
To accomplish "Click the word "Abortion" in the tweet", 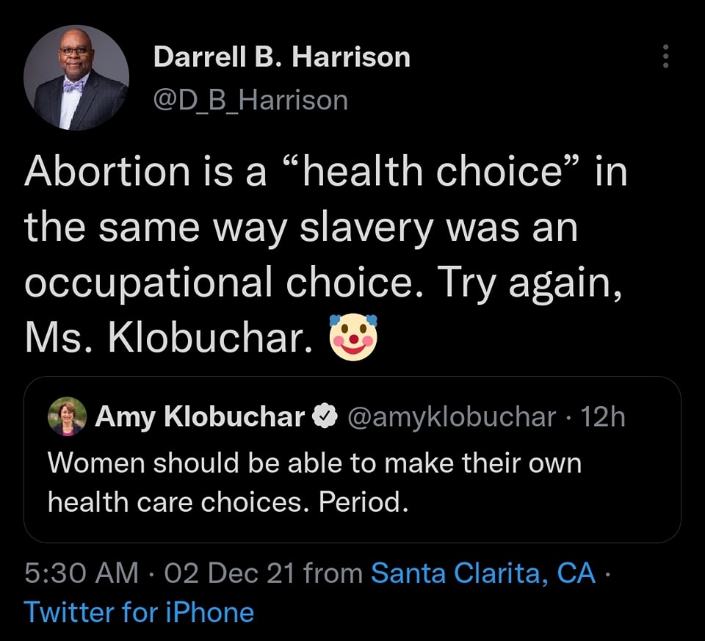I will 107,173.
